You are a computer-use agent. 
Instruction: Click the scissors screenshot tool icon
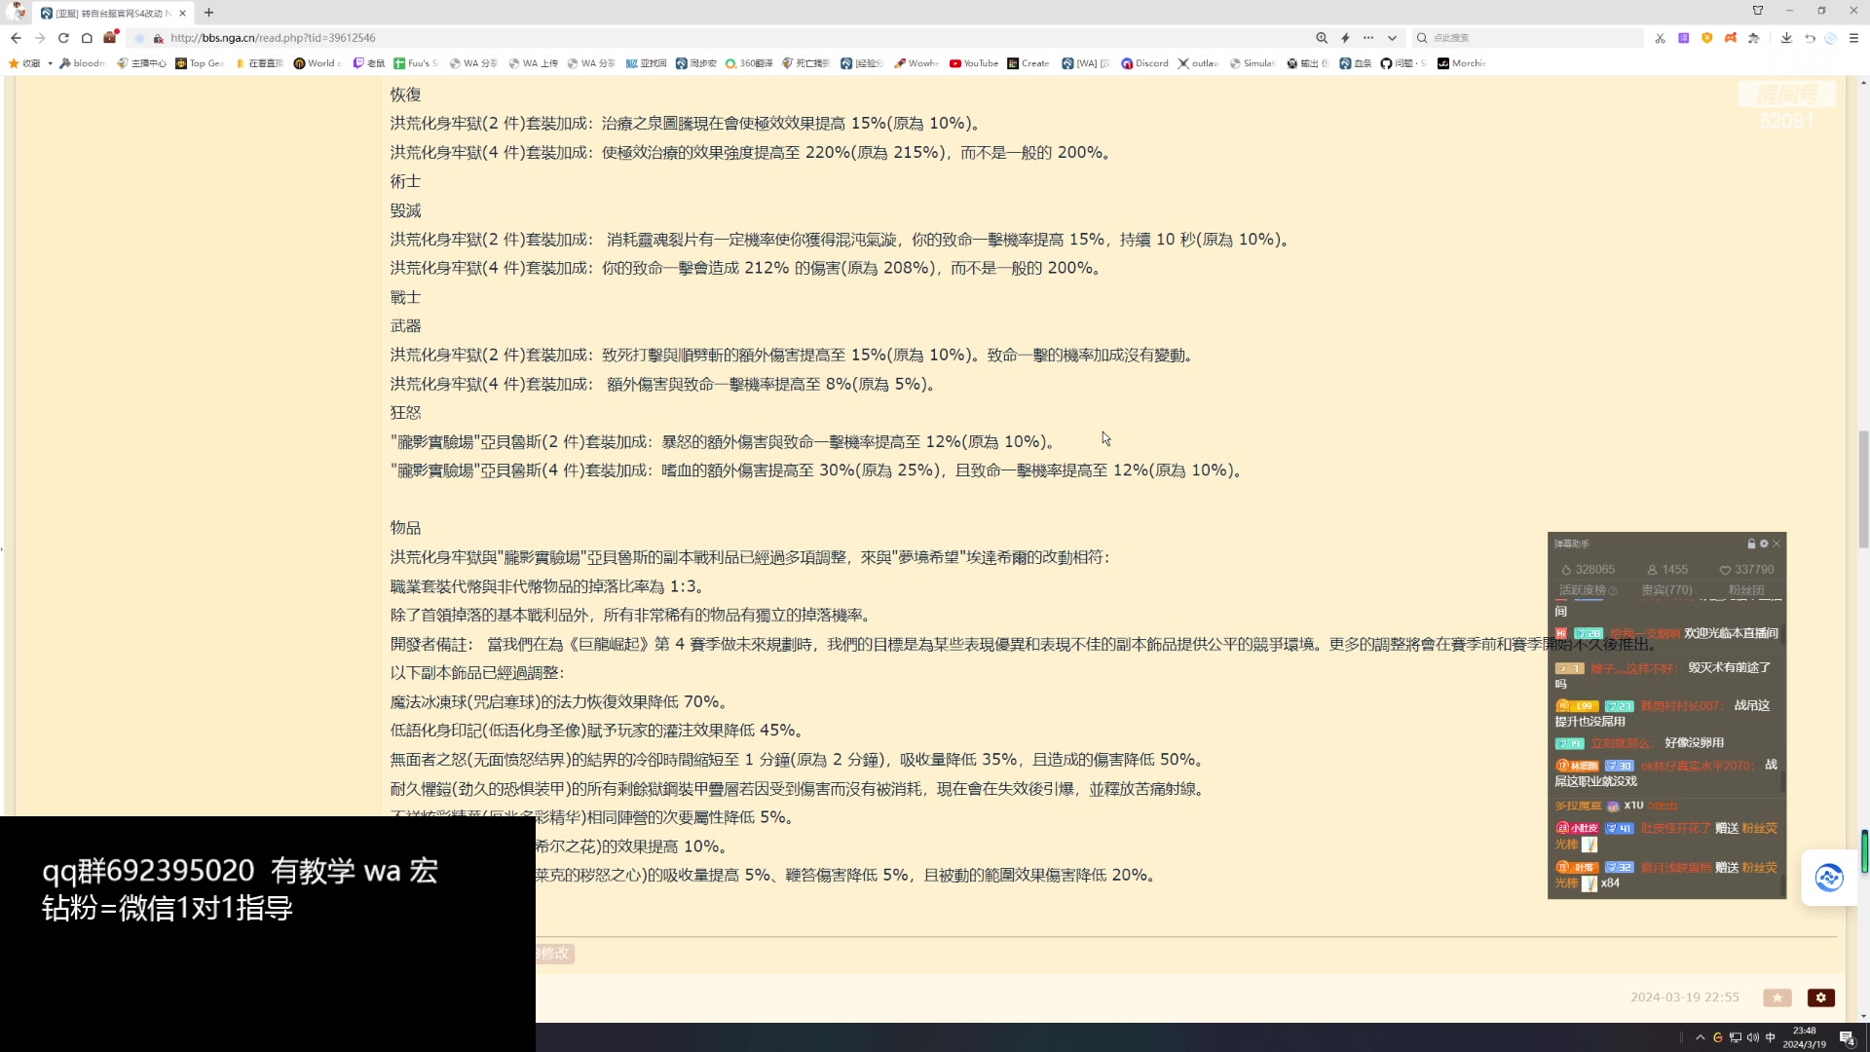click(x=1660, y=38)
